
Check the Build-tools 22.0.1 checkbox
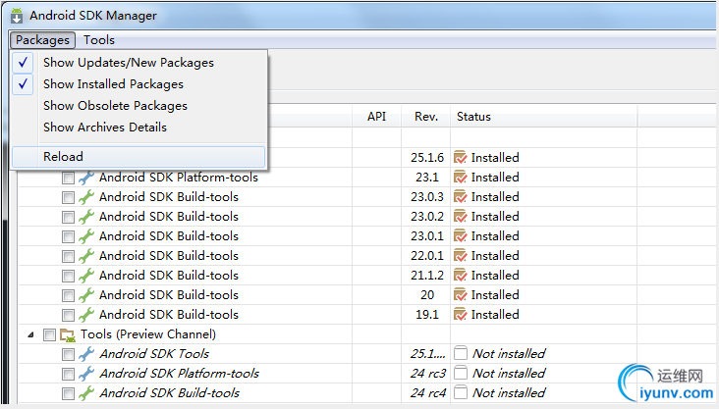68,257
